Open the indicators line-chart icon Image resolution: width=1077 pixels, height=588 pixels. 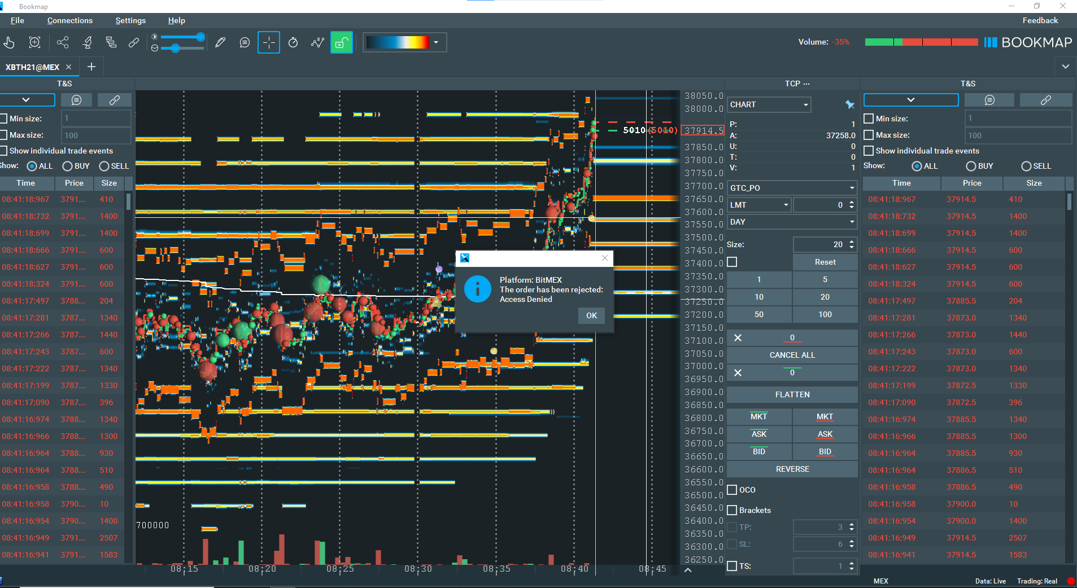(317, 42)
